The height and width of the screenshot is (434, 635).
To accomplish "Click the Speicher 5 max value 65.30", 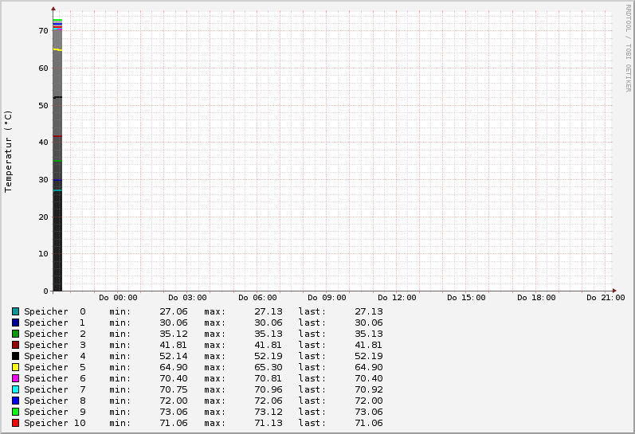I will pos(268,367).
